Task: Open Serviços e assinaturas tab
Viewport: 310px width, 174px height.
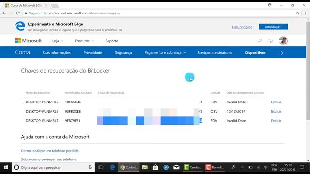Action: 215,53
